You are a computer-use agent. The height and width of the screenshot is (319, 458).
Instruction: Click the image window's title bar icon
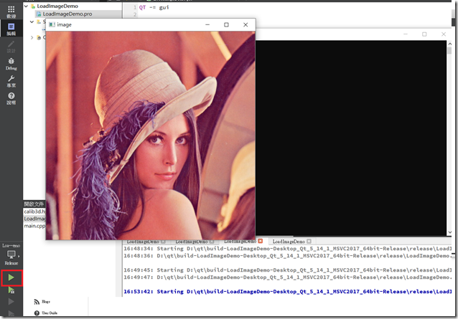tap(52, 24)
